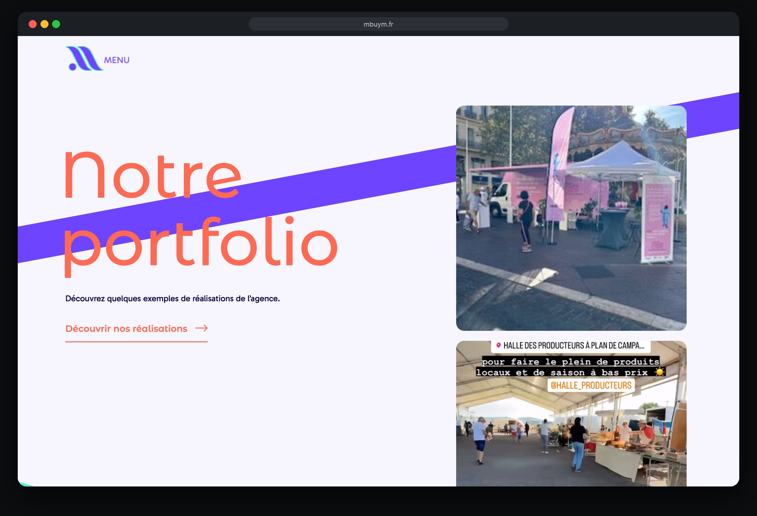This screenshot has width=757, height=516.
Task: Click the @HALLE_PRODUCTEURS tag sticker
Action: pyautogui.click(x=591, y=385)
